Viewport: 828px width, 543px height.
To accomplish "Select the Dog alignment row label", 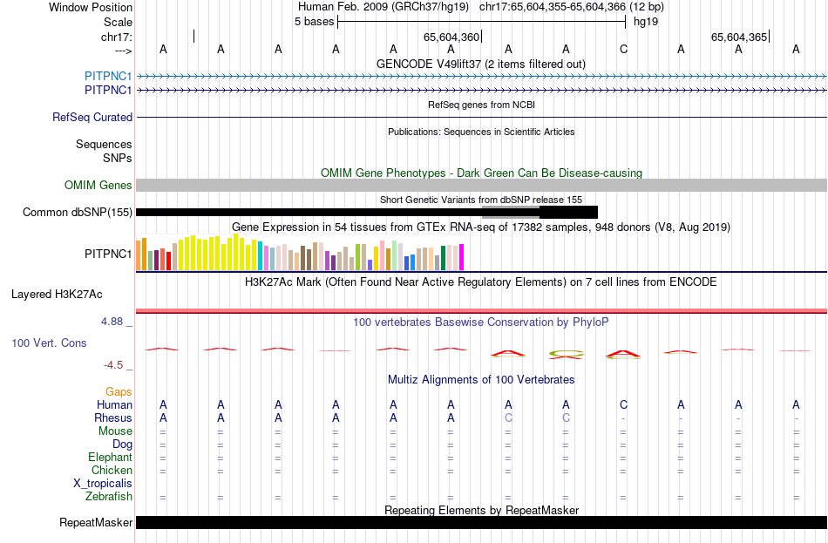I will tap(123, 445).
